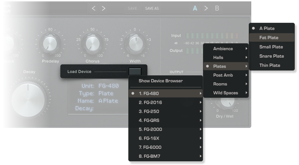This screenshot has height=165, width=299.
Task: Open the Halls category
Action: pos(226,57)
